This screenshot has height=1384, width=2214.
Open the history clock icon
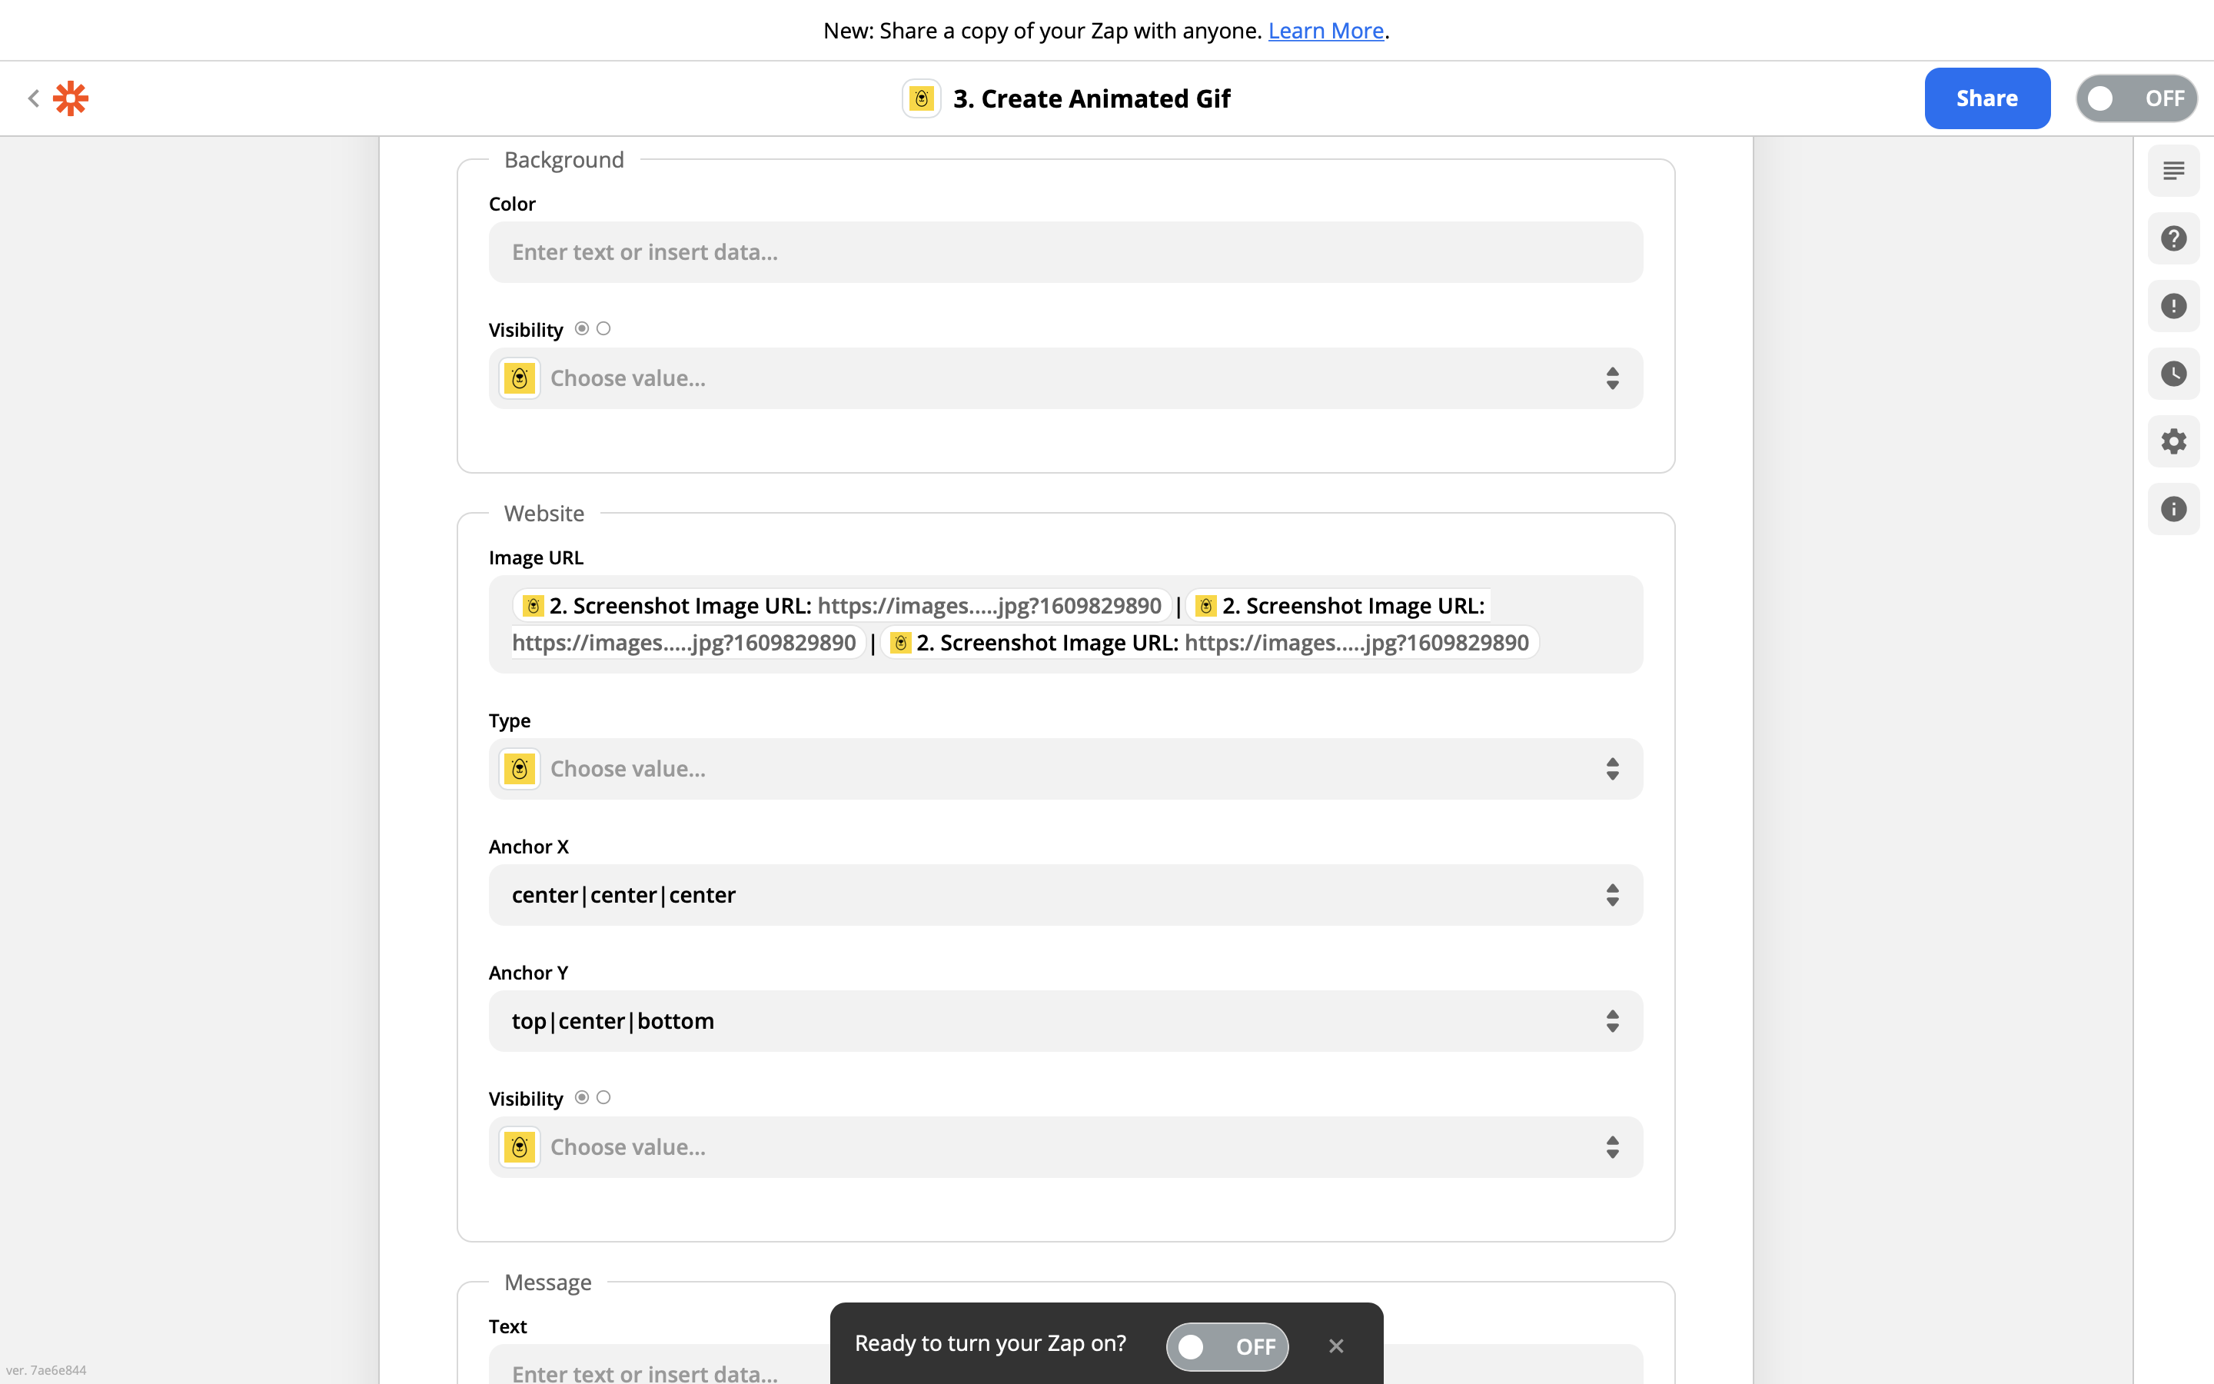2172,374
